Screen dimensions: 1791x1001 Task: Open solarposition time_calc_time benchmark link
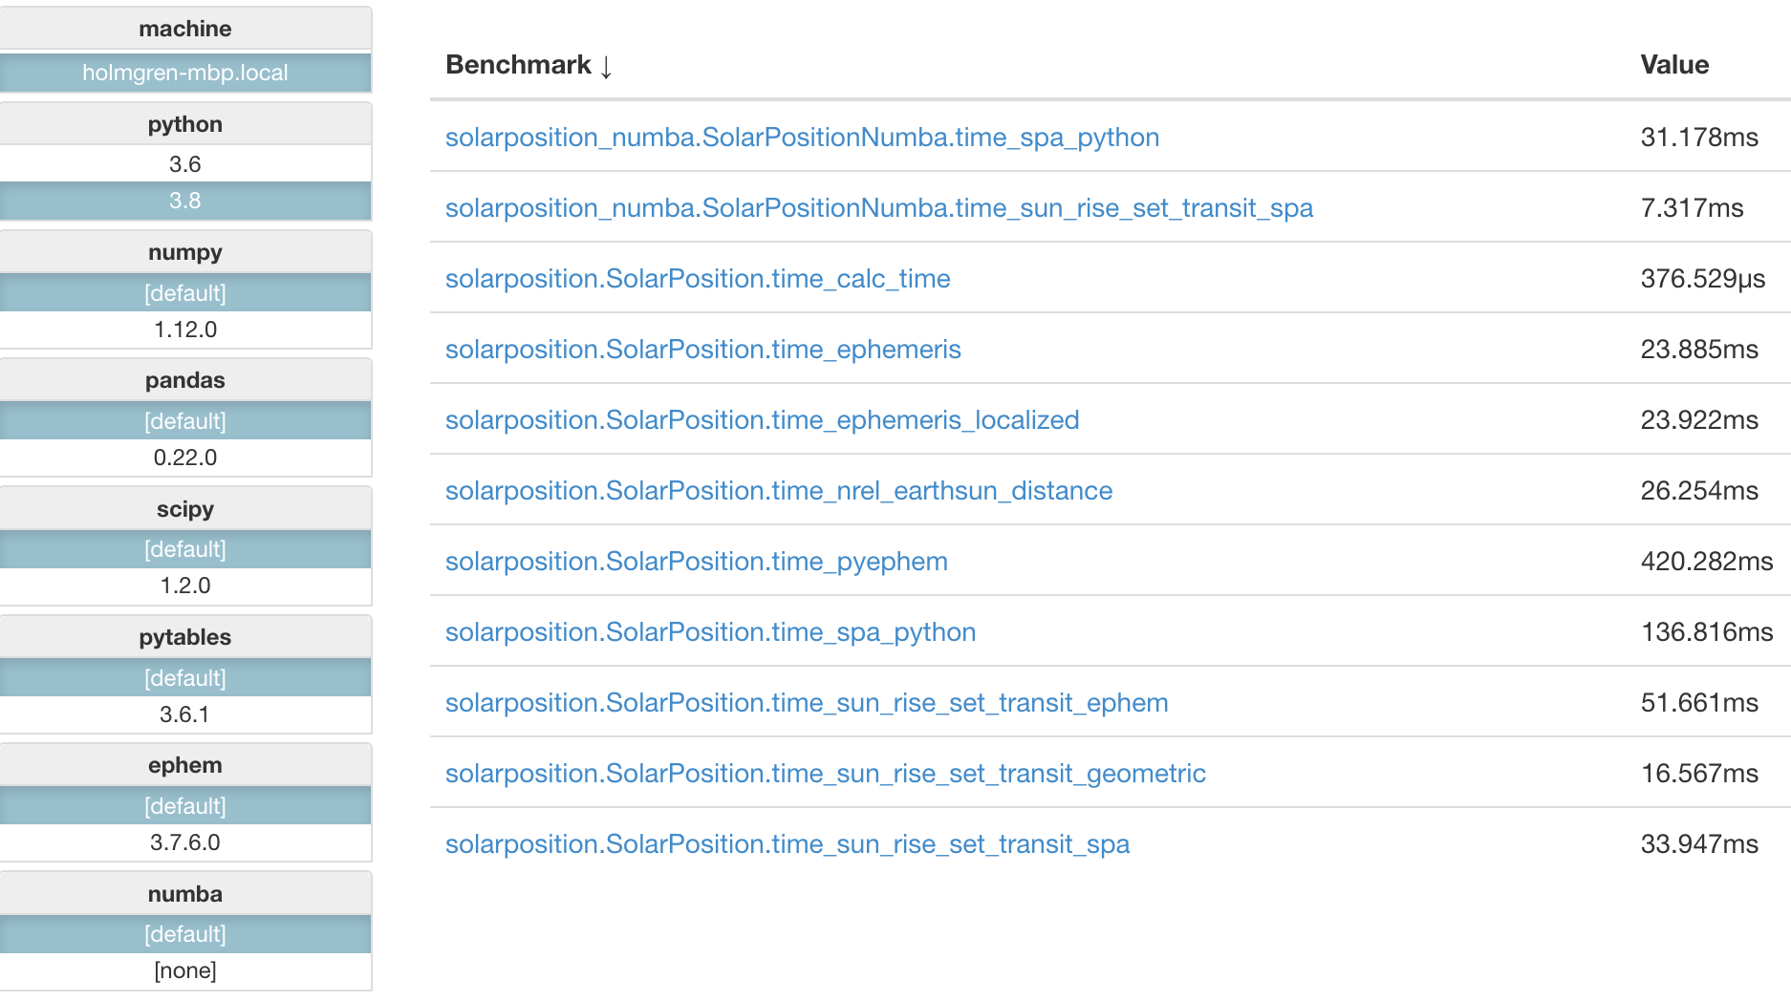click(698, 279)
